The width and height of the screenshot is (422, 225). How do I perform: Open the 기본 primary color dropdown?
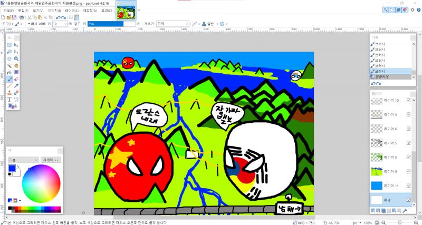click(23, 160)
